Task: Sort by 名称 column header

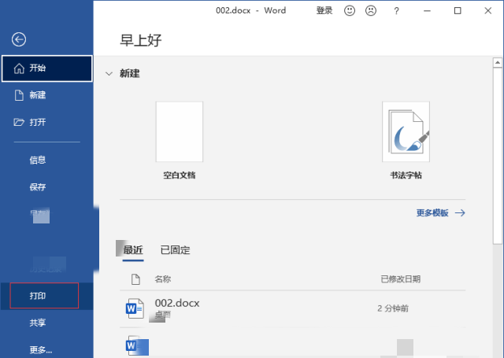Action: coord(163,279)
